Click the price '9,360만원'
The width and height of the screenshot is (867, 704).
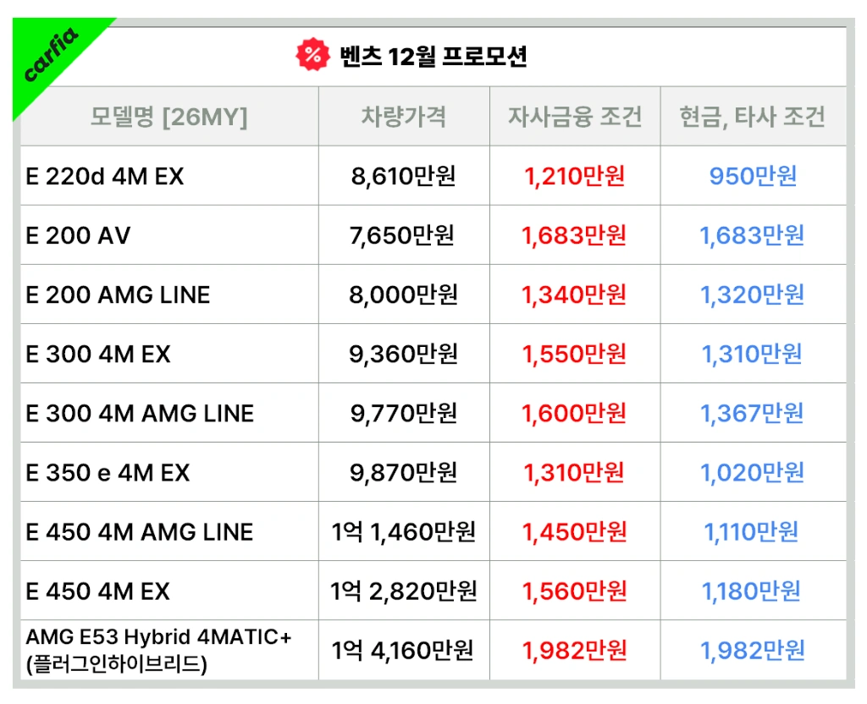pos(404,354)
